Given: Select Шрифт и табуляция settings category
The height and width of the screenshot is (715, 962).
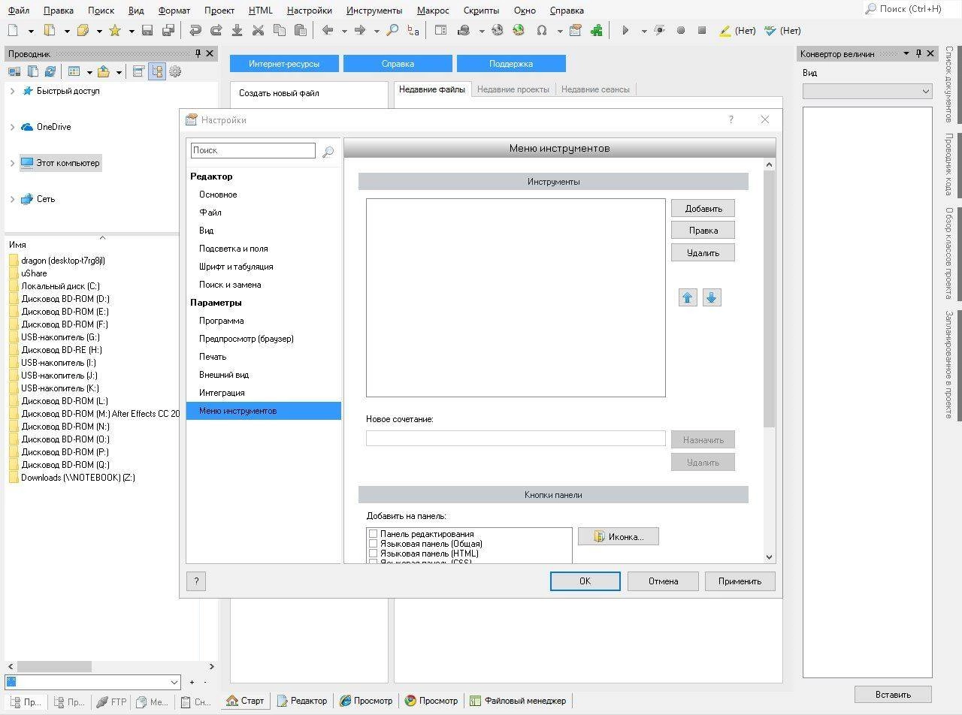Looking at the screenshot, I should click(236, 267).
